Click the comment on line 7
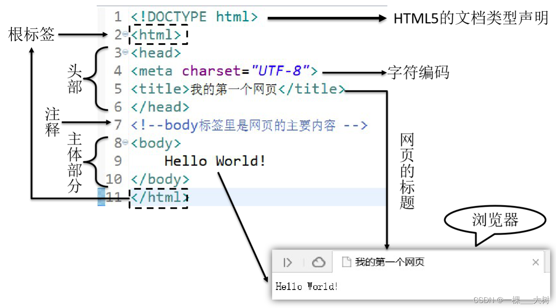The image size is (556, 308). pos(248,125)
